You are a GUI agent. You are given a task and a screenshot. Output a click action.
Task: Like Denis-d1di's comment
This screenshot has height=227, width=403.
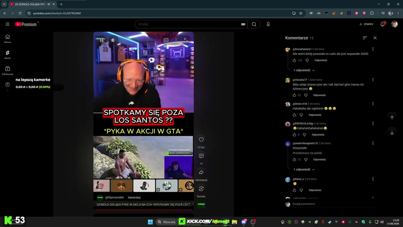coord(294,115)
